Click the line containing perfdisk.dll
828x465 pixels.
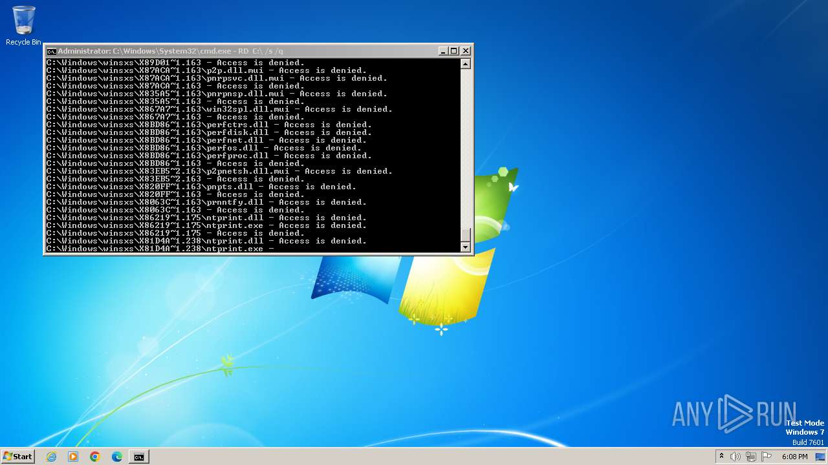point(209,132)
